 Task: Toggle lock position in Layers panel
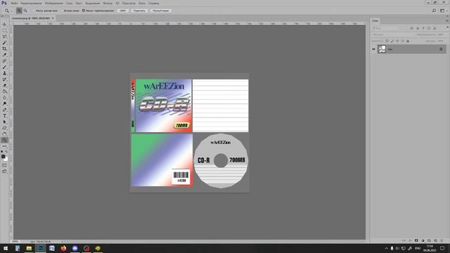tap(397, 41)
